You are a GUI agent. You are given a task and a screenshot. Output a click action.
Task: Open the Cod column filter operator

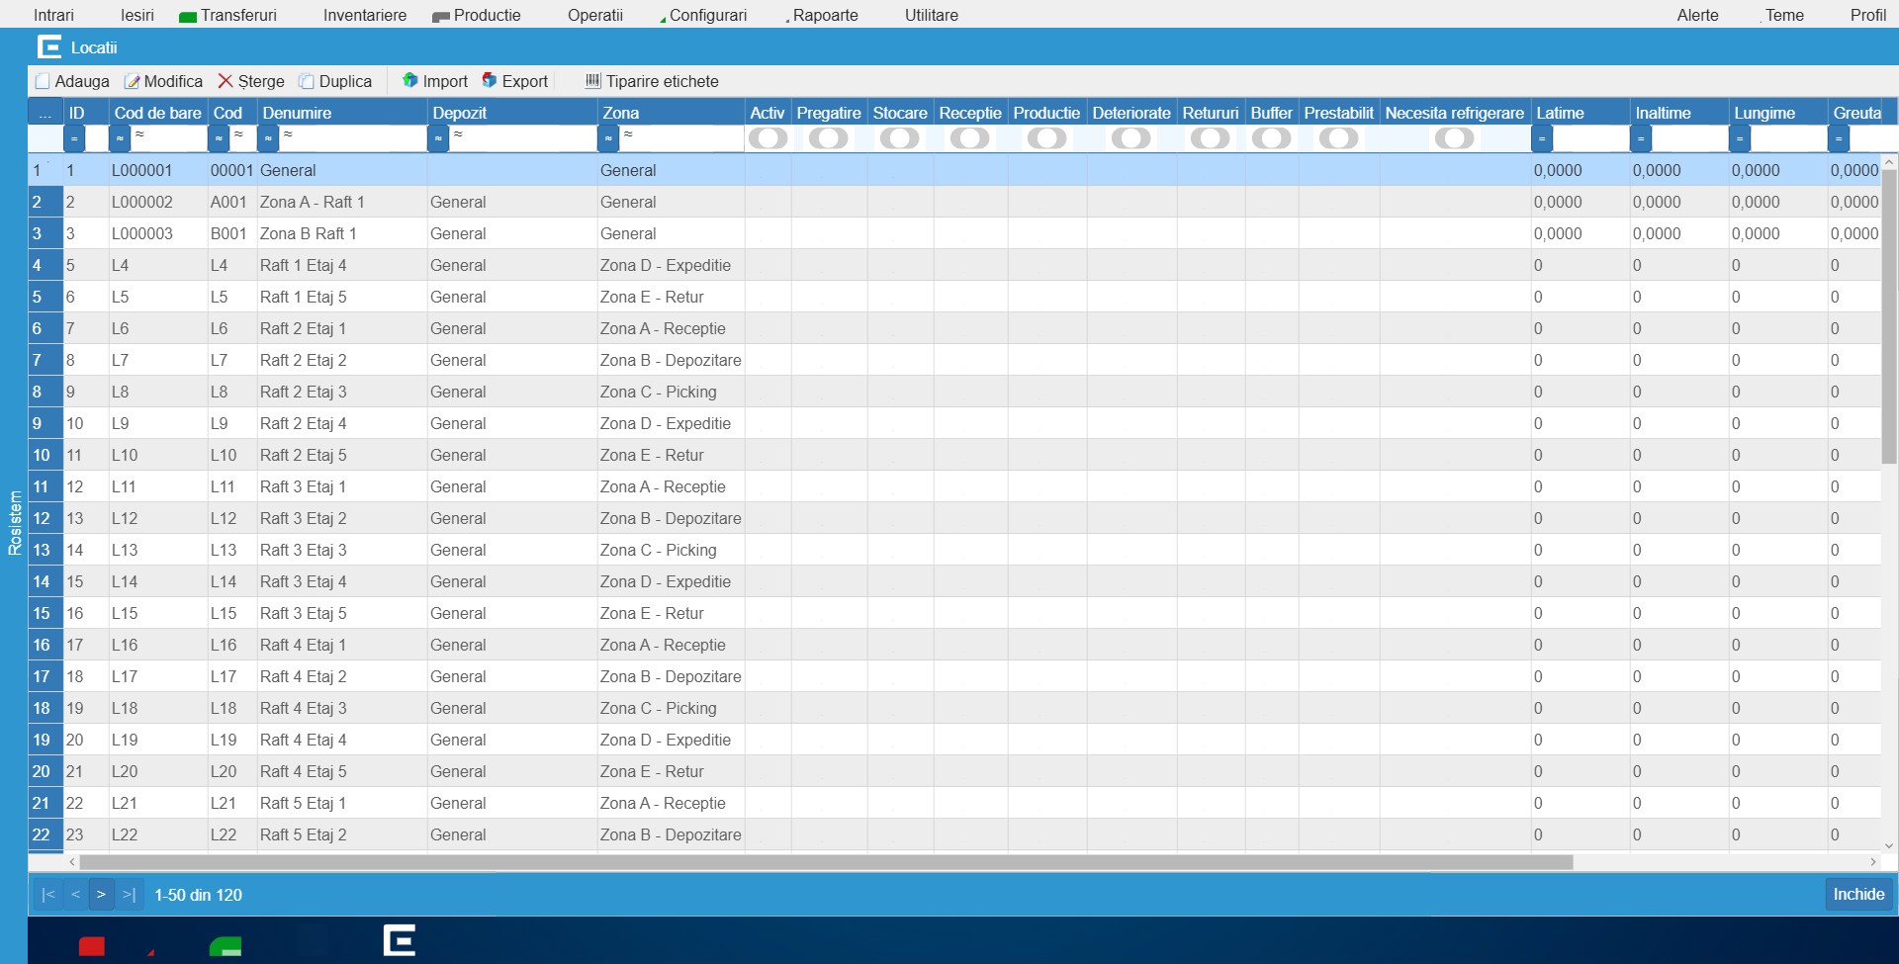coord(219,138)
